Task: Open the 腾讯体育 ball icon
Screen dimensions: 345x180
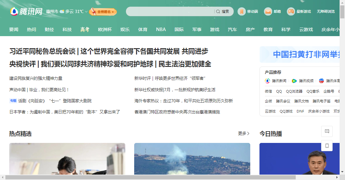Action: [321, 81]
